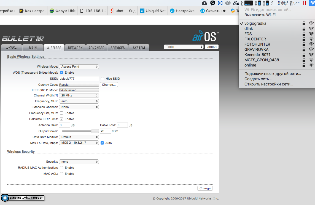Click the Country Code Change... button
The width and height of the screenshot is (315, 205).
[x=109, y=85]
